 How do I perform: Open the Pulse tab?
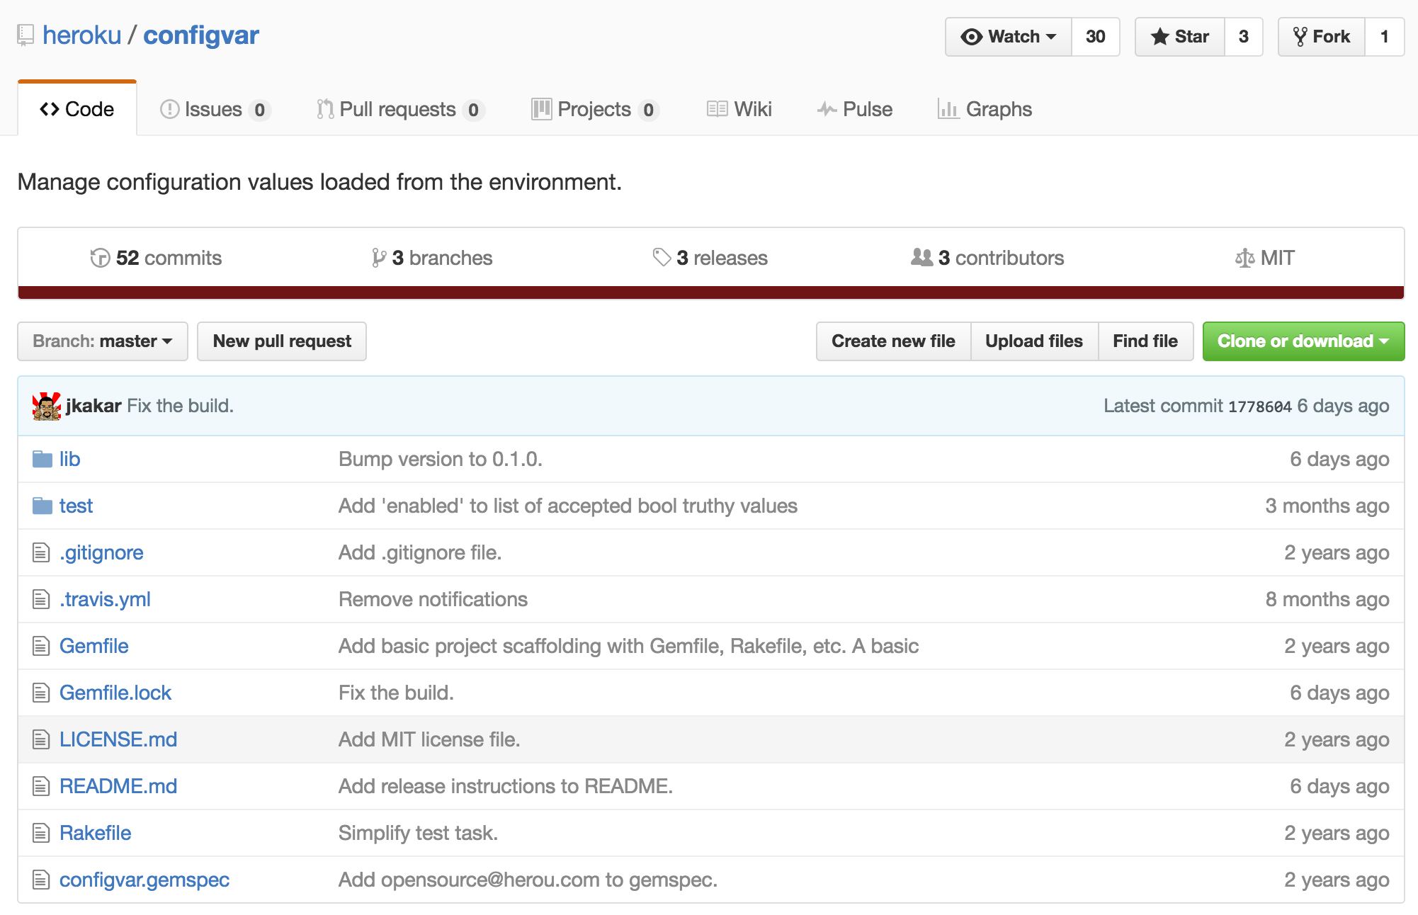855,109
